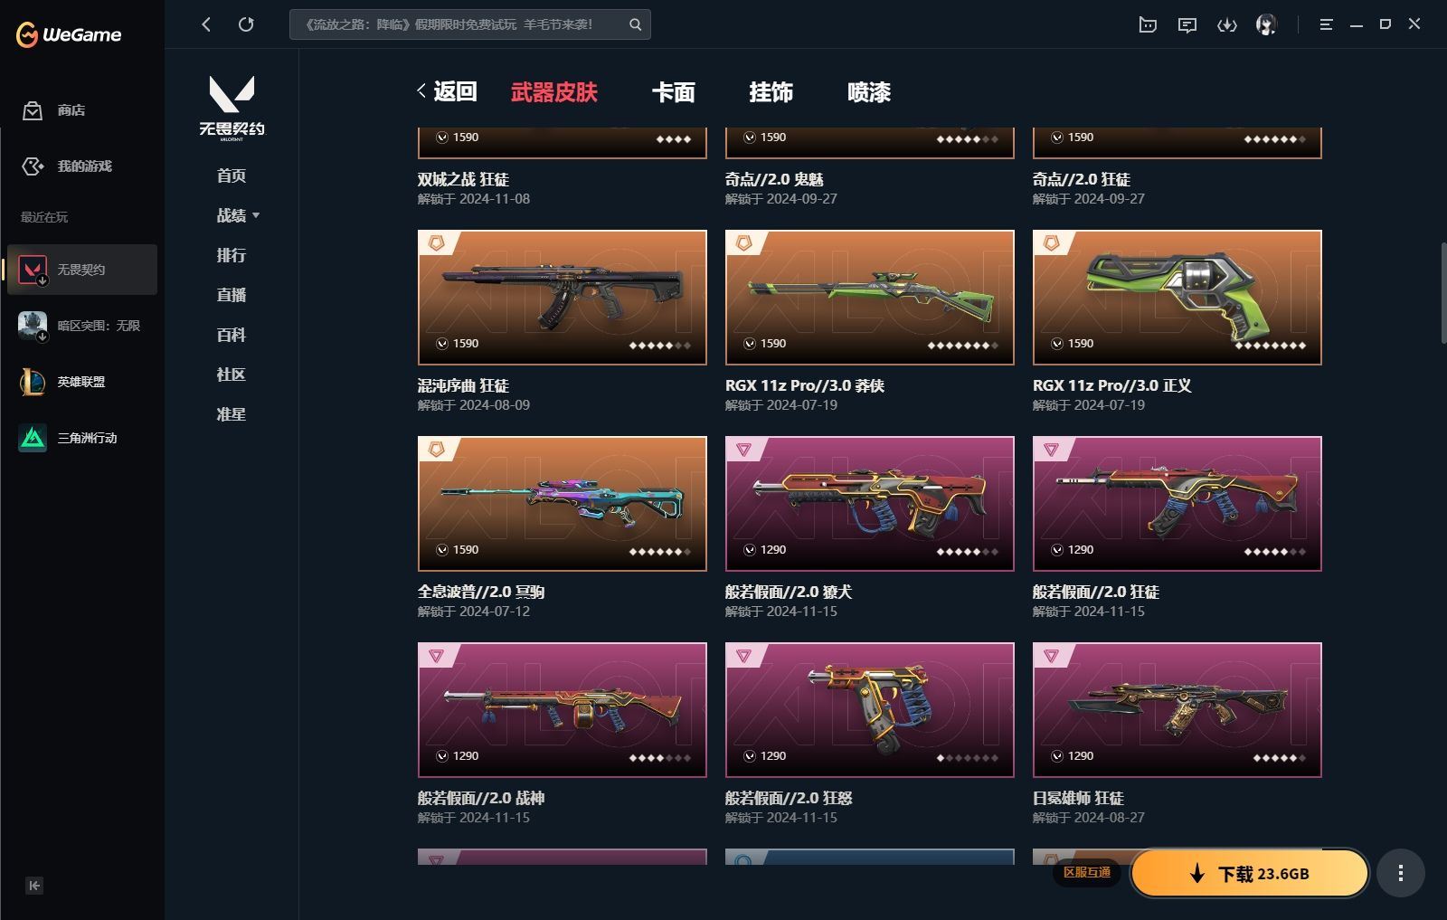Expand the 战绩 dropdown menu
Image resolution: width=1447 pixels, height=920 pixels.
coord(238,215)
